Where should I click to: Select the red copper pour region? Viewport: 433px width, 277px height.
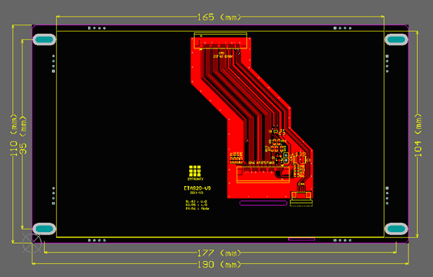[252, 118]
